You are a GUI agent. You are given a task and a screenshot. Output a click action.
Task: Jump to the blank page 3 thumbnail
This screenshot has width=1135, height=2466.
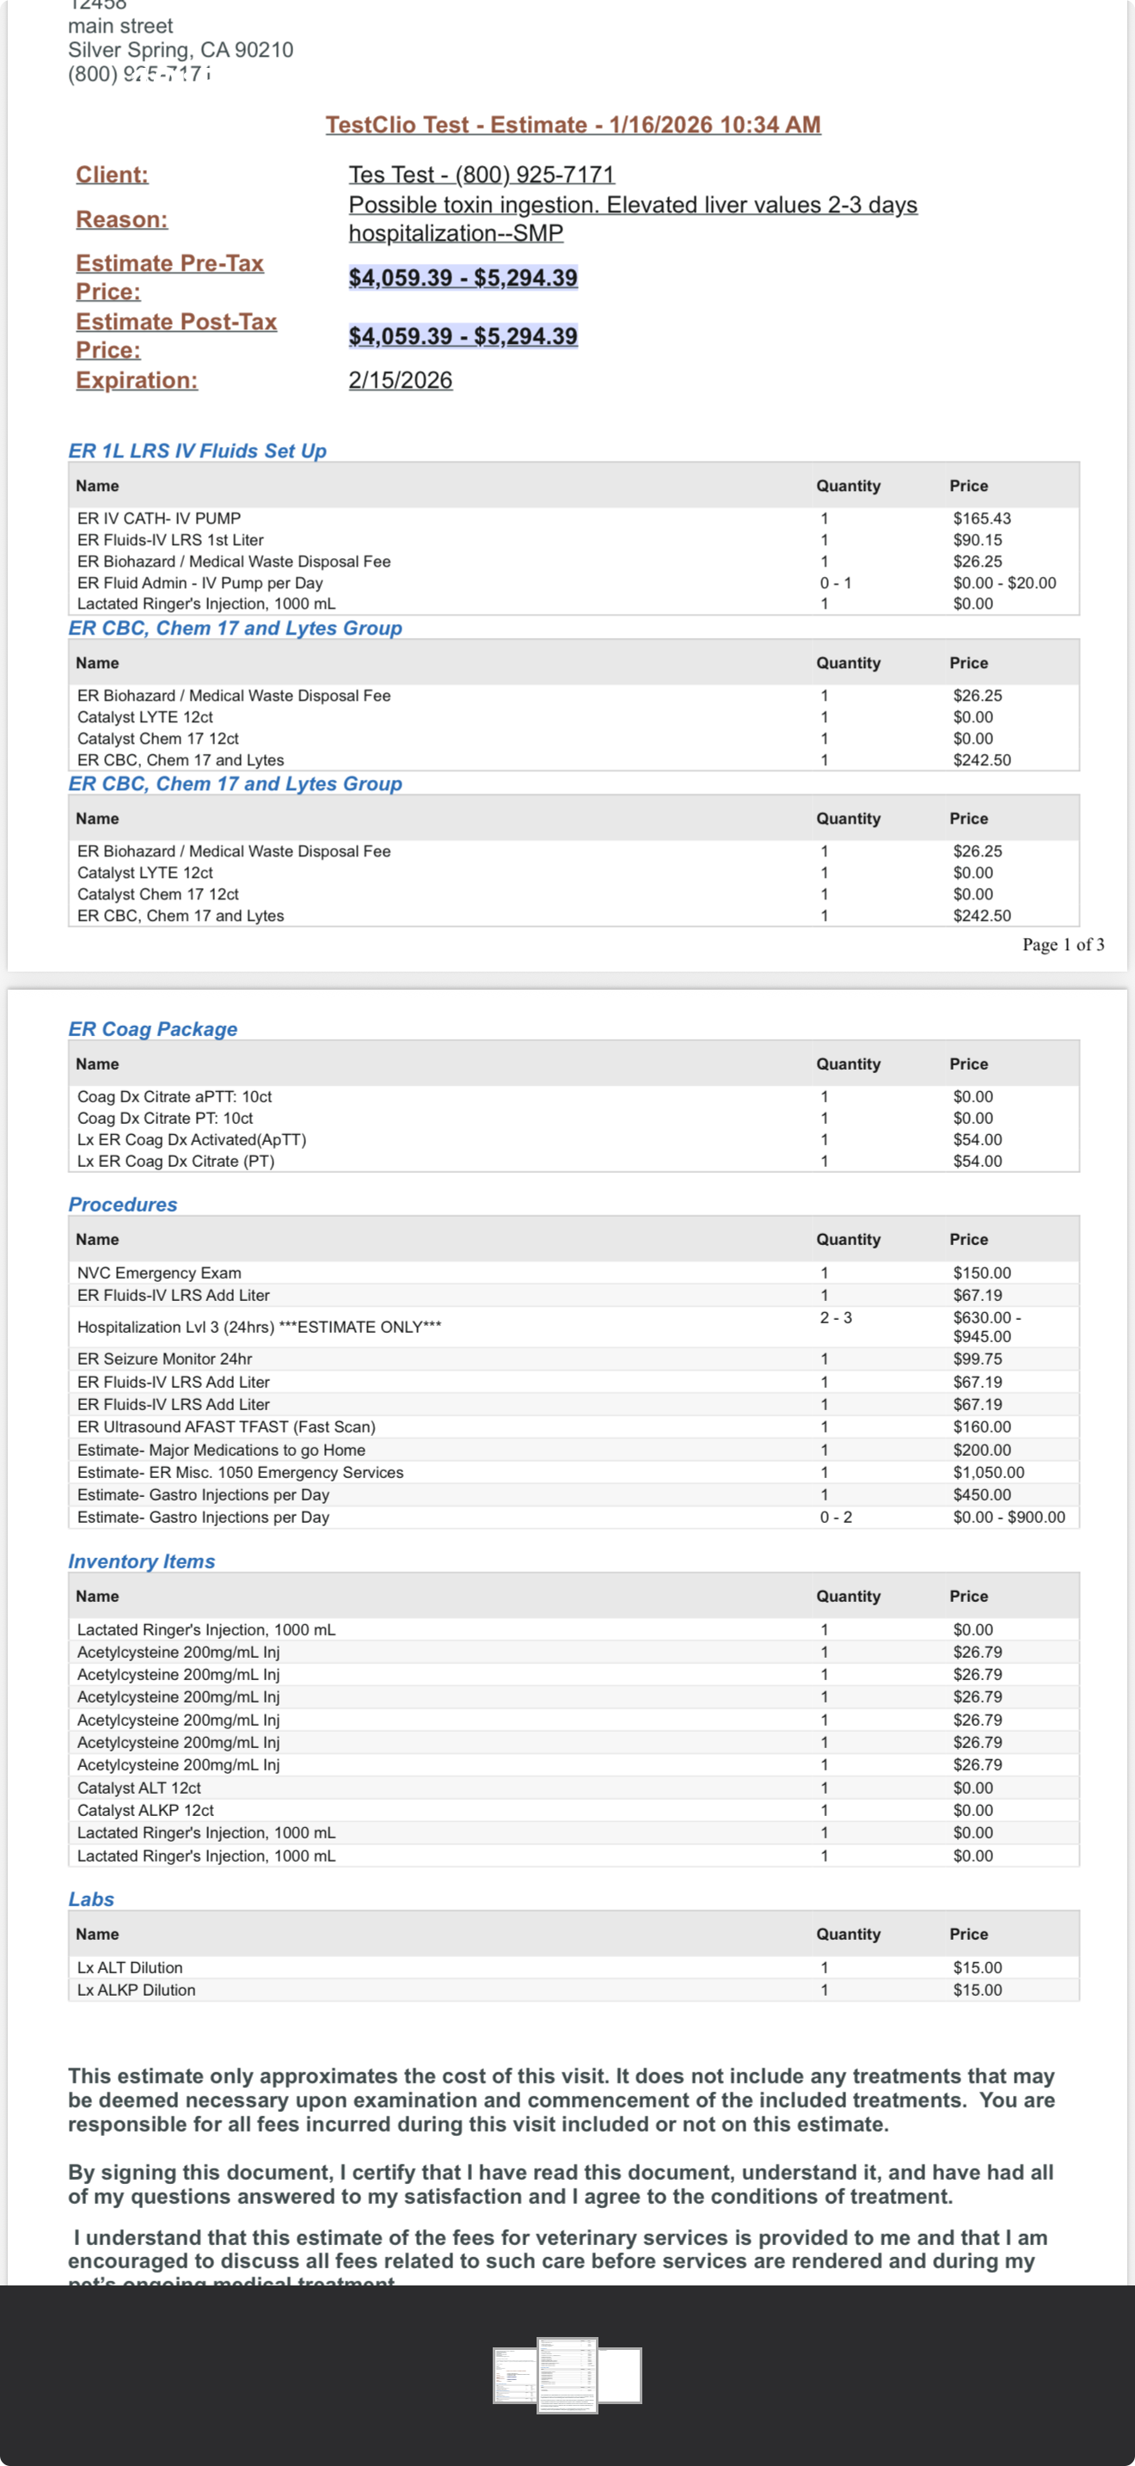[621, 2375]
